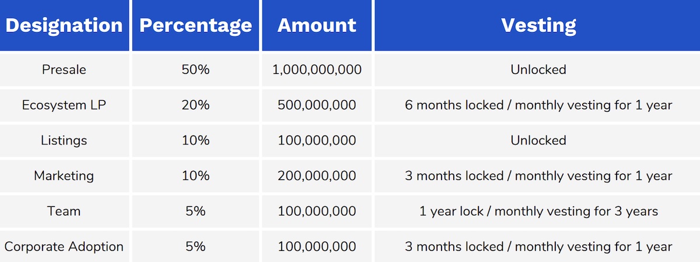Click the 1,000,000,000 amount cell
This screenshot has width=700, height=262.
[x=317, y=70]
